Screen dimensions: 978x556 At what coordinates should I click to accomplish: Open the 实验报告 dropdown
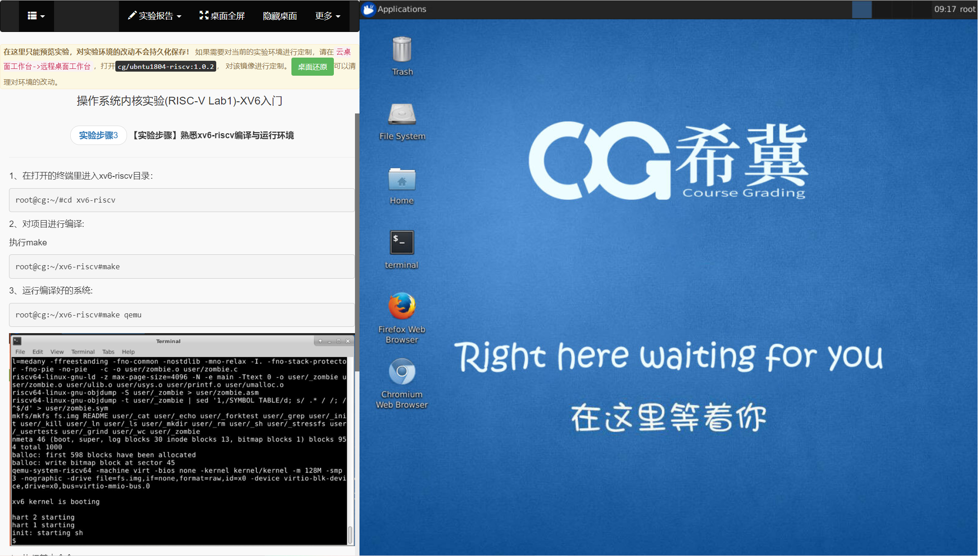point(155,16)
